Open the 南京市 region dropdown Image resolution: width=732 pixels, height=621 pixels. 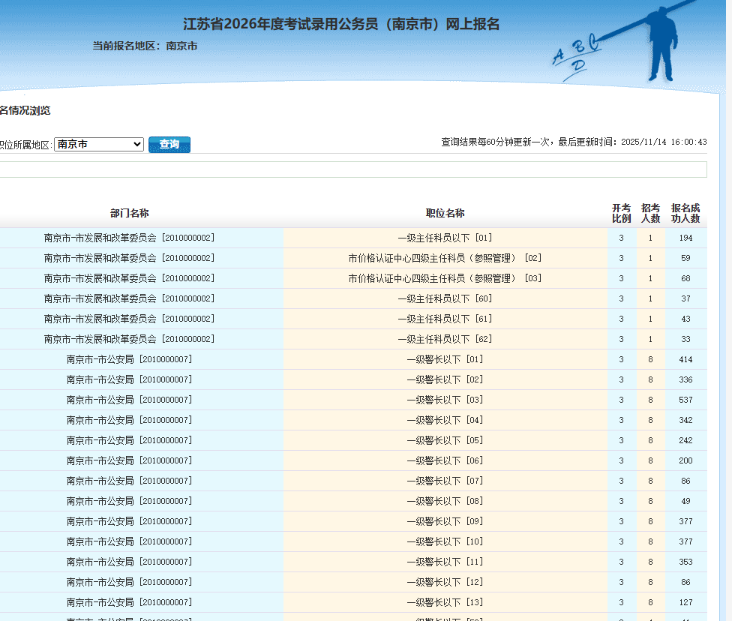coord(98,144)
